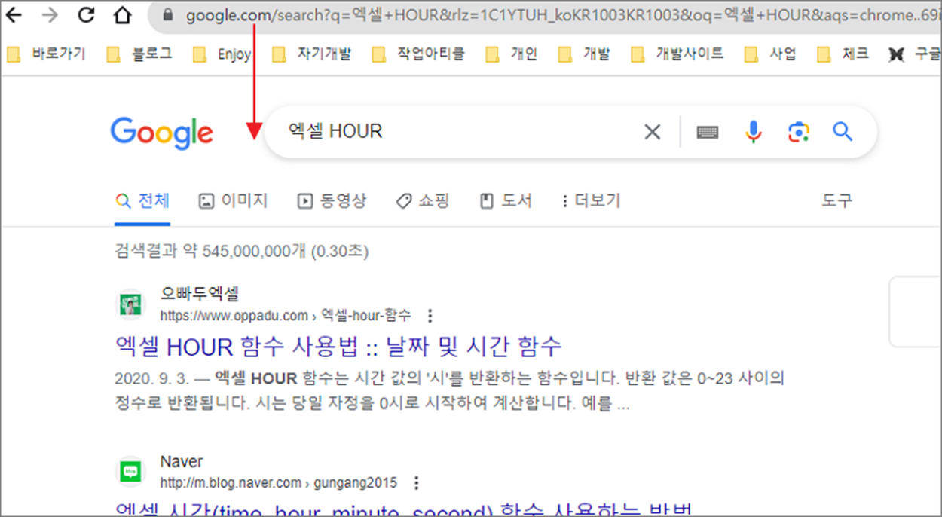This screenshot has height=517, width=942.
Task: Open the 오빠두엑셀 site name link
Action: (x=200, y=294)
